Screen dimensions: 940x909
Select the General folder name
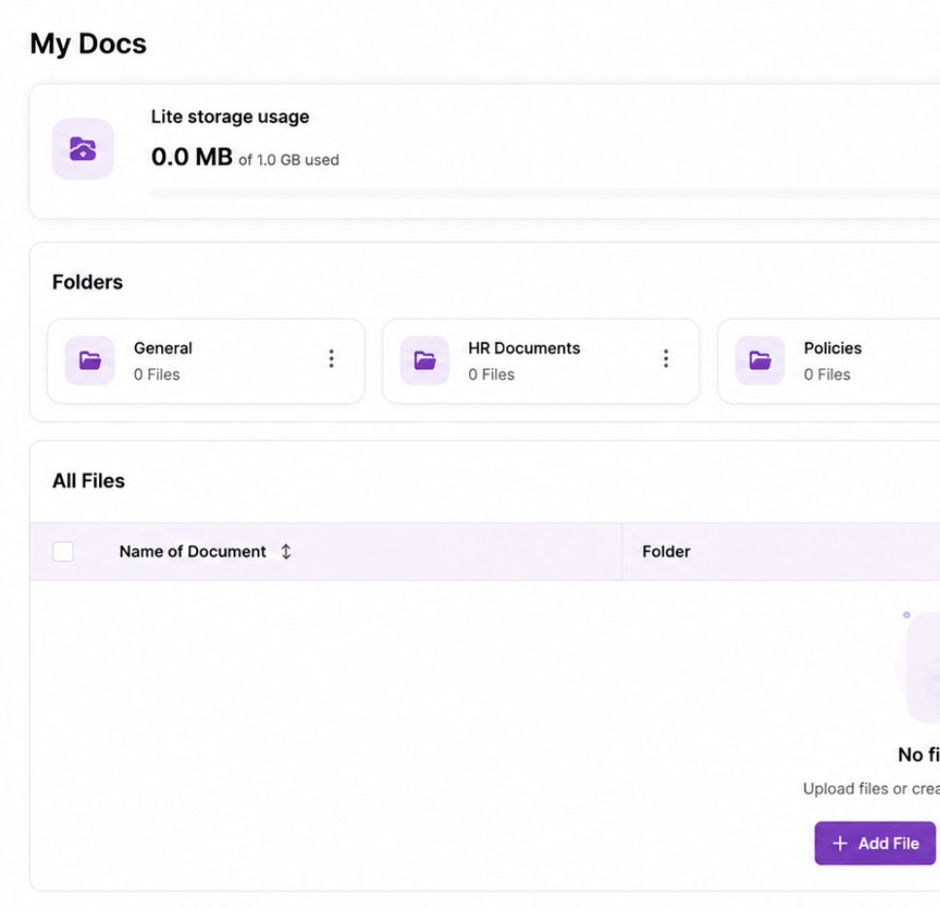[163, 349]
